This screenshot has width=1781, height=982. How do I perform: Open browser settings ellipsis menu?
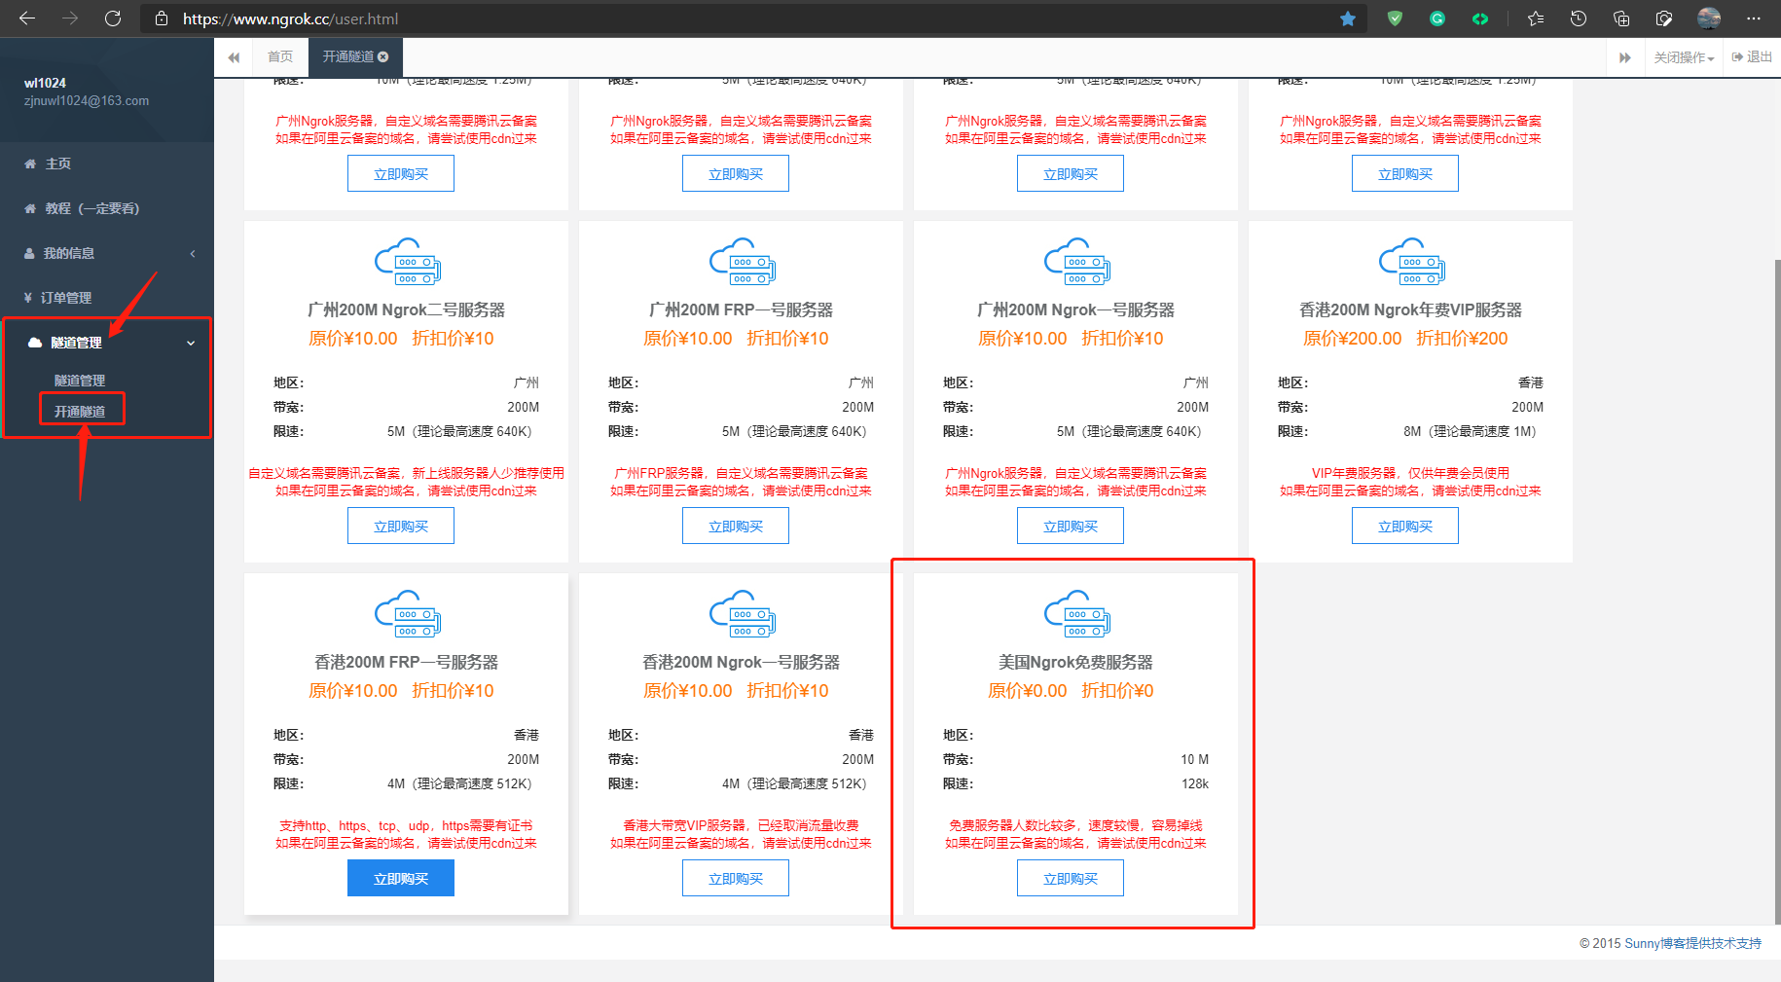click(x=1754, y=18)
